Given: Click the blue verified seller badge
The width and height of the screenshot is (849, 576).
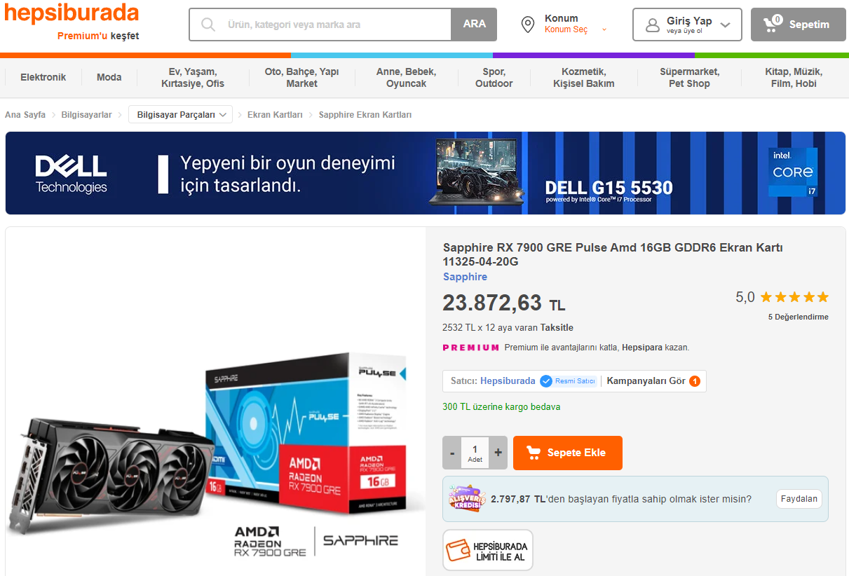Looking at the screenshot, I should [x=546, y=381].
